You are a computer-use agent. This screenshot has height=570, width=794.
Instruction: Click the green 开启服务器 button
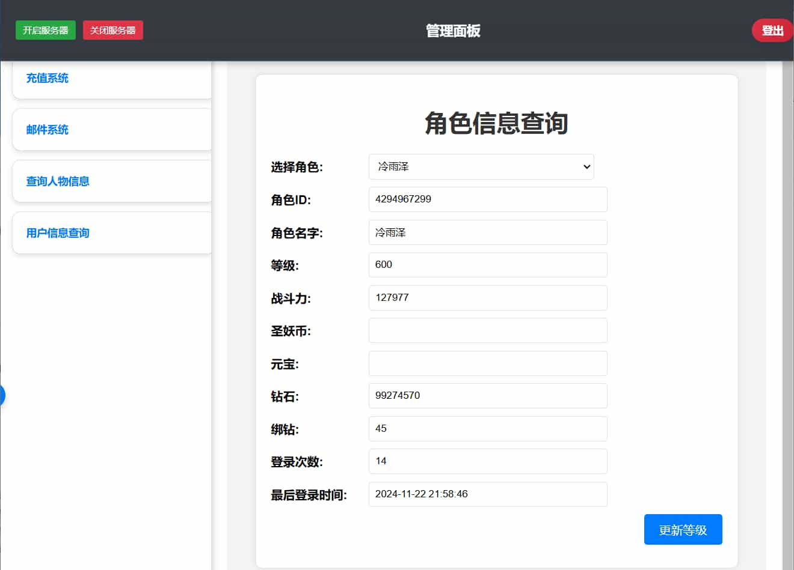[46, 30]
